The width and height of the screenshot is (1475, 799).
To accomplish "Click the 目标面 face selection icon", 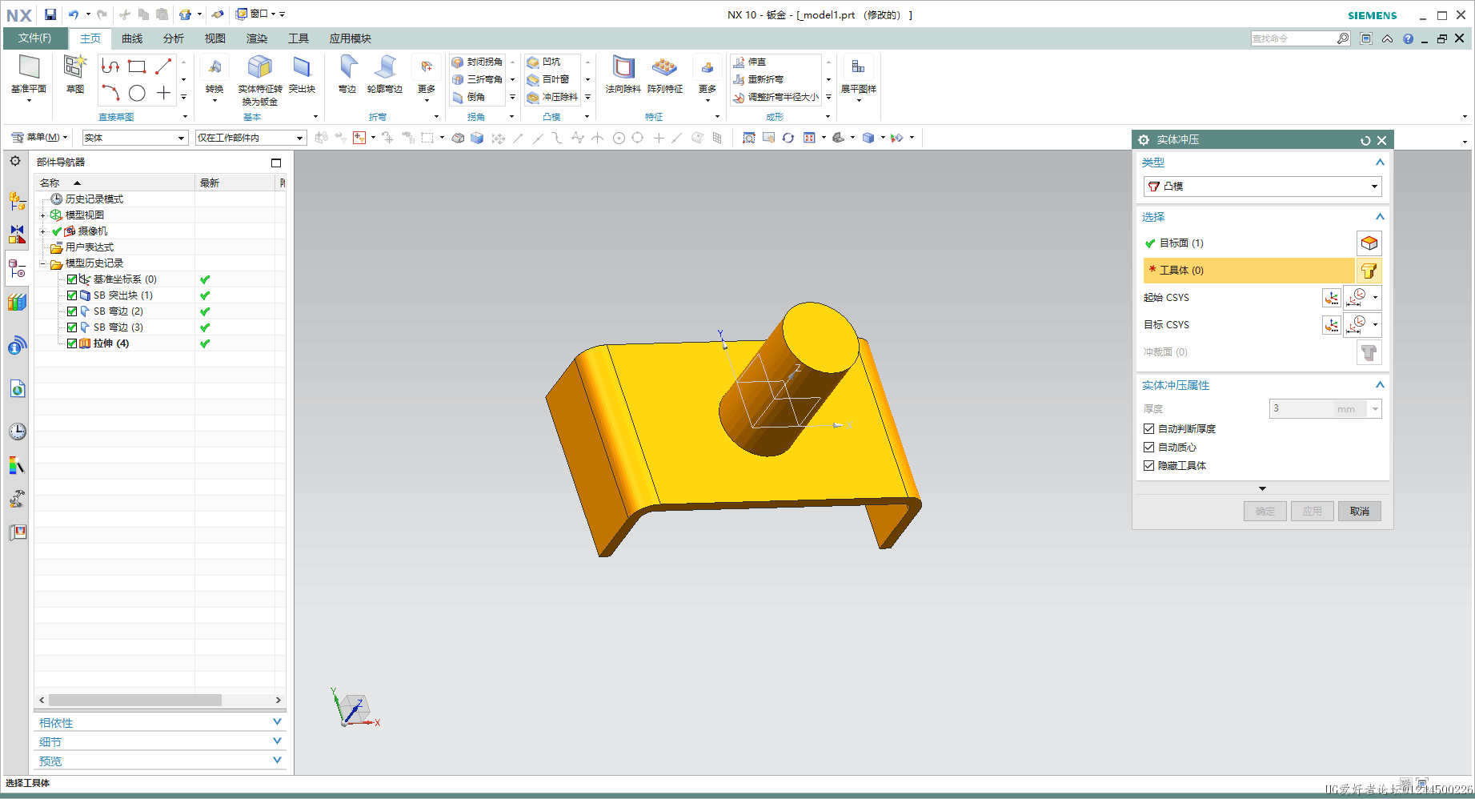I will tap(1369, 243).
